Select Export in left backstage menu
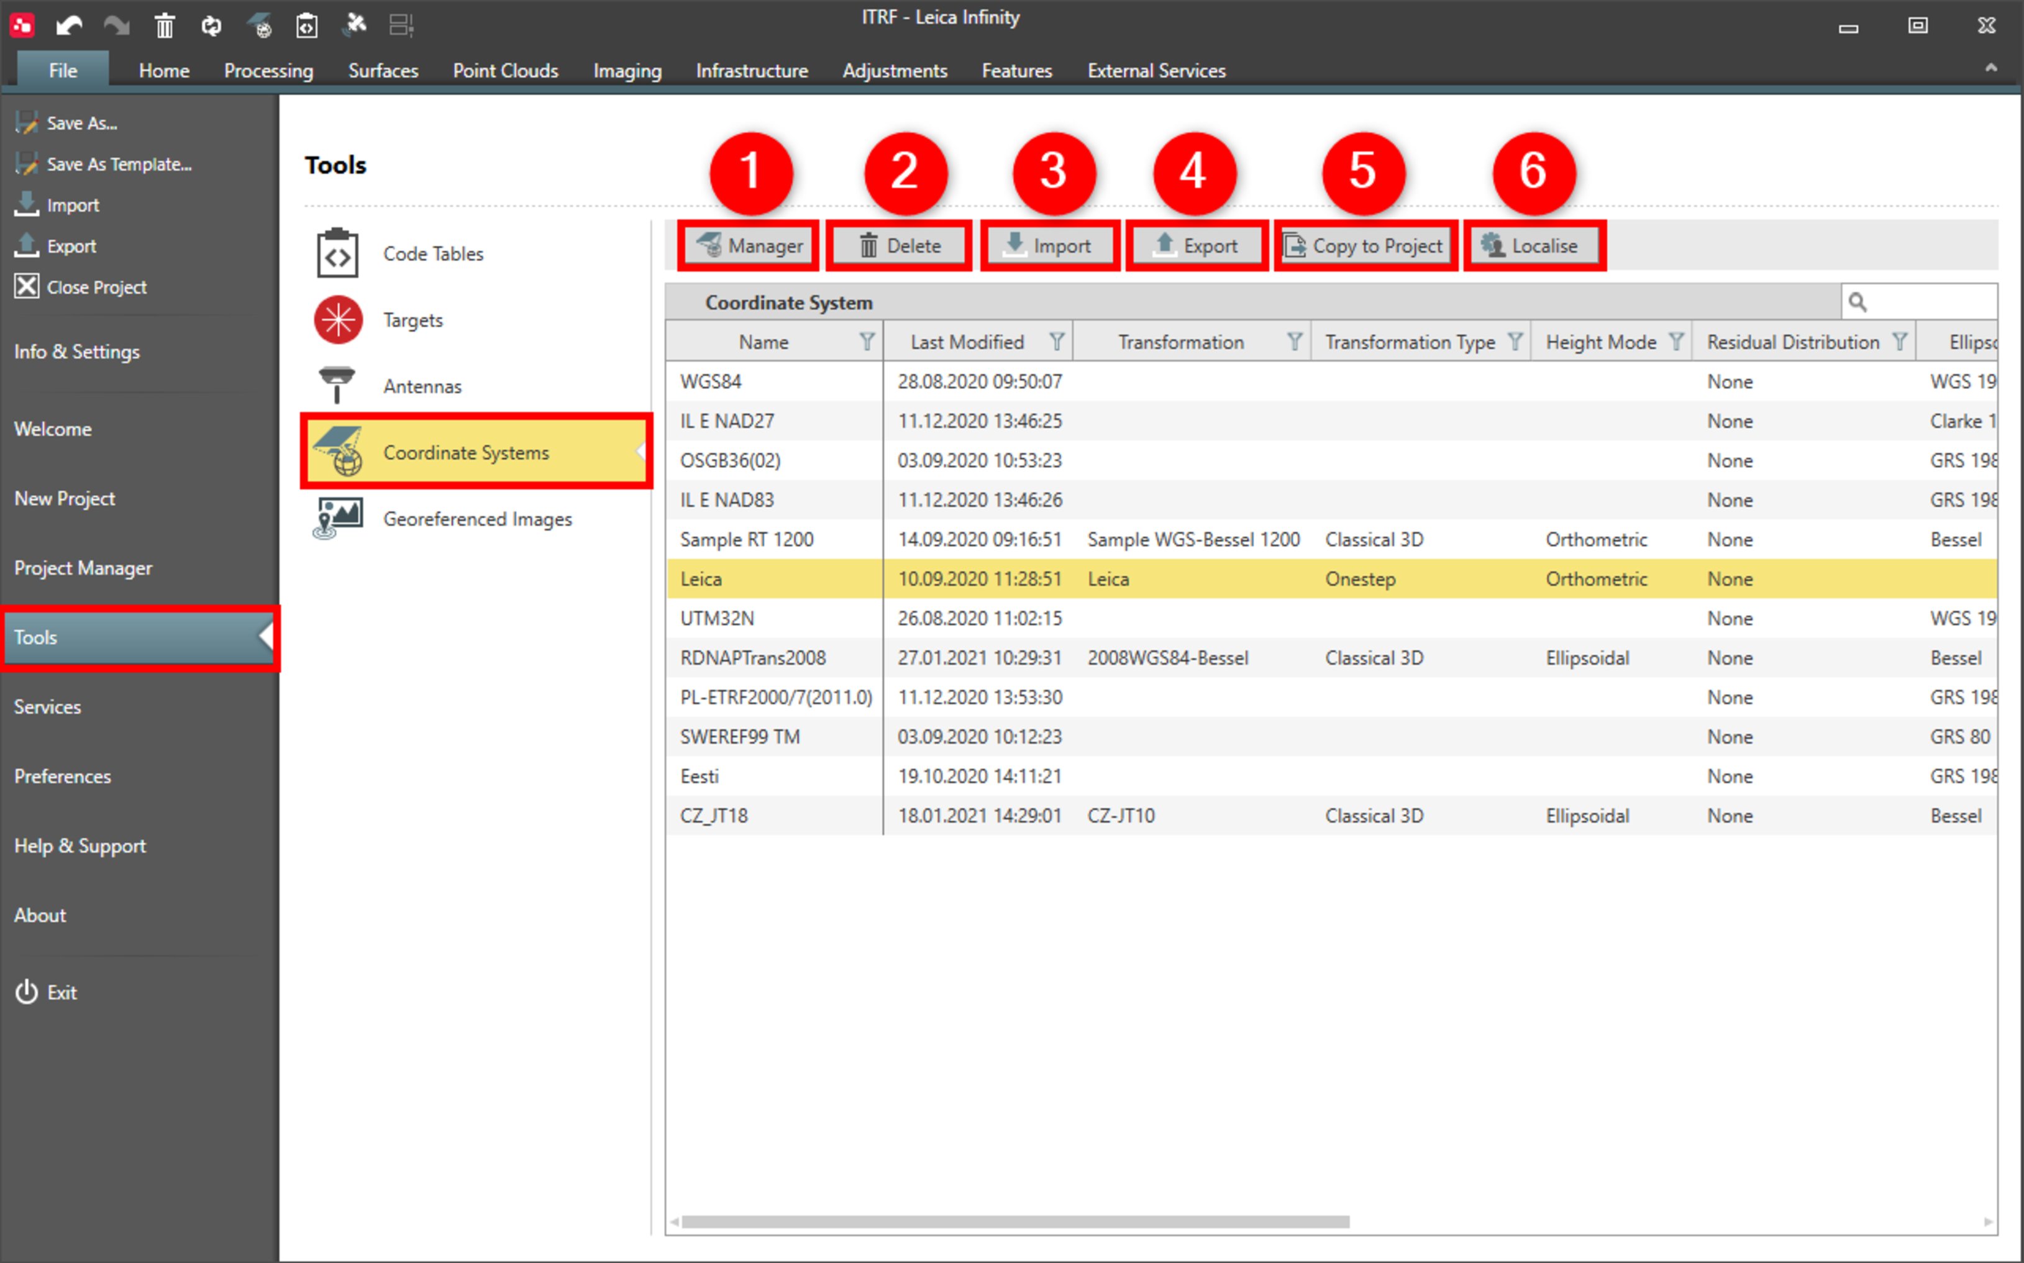This screenshot has width=2024, height=1263. tap(55, 245)
